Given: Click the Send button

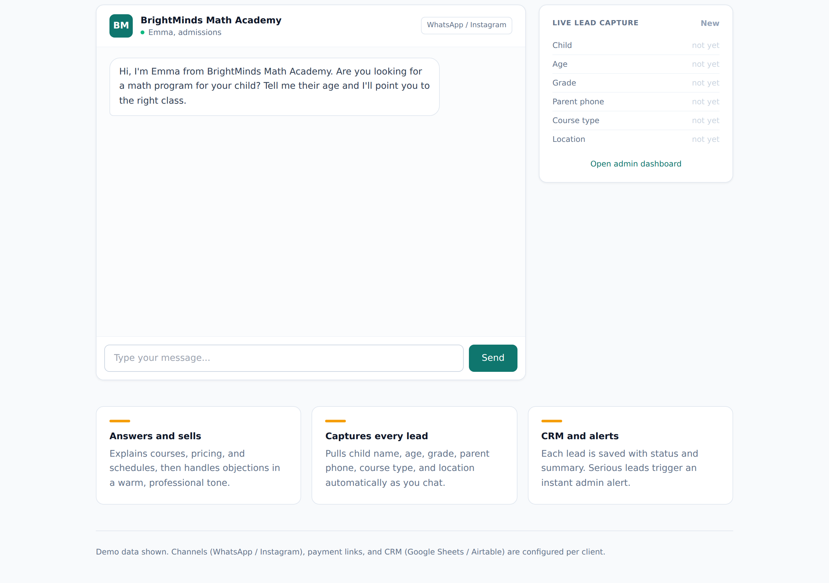Looking at the screenshot, I should (x=493, y=358).
